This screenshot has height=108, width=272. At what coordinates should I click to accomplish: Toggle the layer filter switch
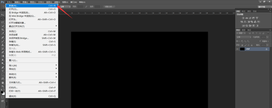[268, 33]
